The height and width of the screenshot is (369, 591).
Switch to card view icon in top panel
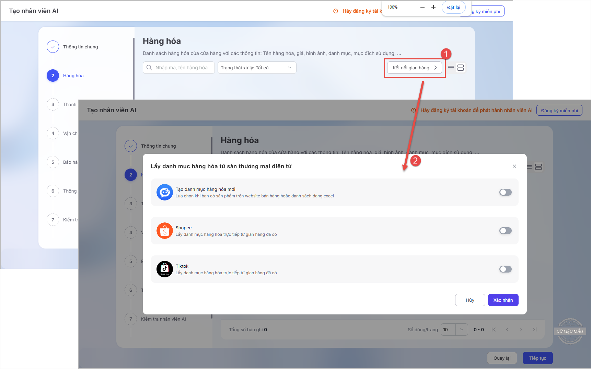pos(461,68)
